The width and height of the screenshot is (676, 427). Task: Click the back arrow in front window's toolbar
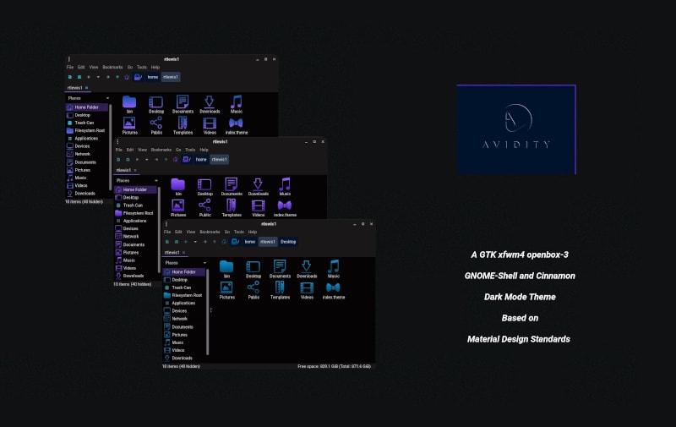[x=186, y=242]
